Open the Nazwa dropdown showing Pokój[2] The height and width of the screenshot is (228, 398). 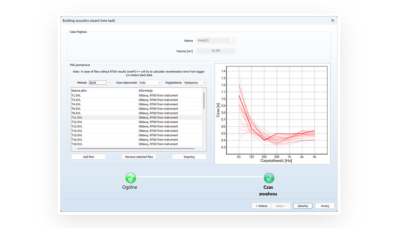click(216, 41)
